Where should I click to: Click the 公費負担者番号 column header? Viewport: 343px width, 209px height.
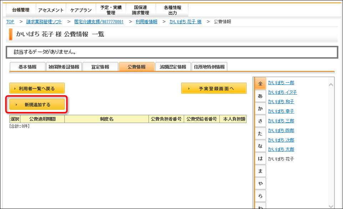pos(166,119)
